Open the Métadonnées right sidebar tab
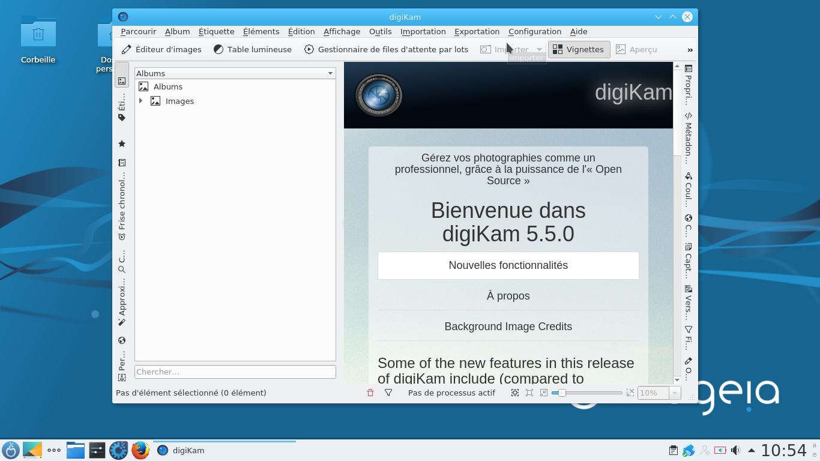820x461 pixels. 689,137
